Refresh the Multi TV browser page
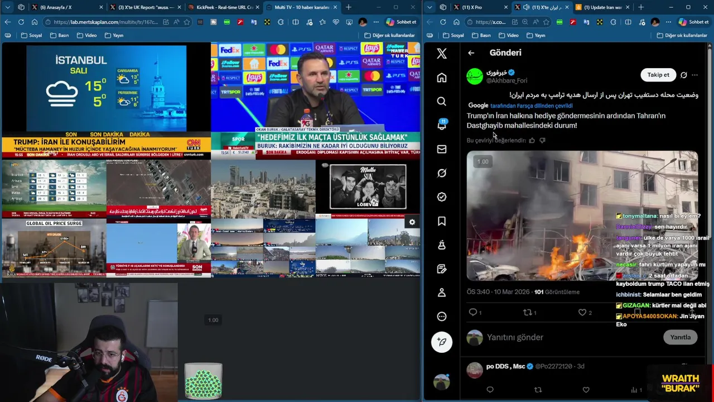The width and height of the screenshot is (714, 402). pyautogui.click(x=21, y=22)
